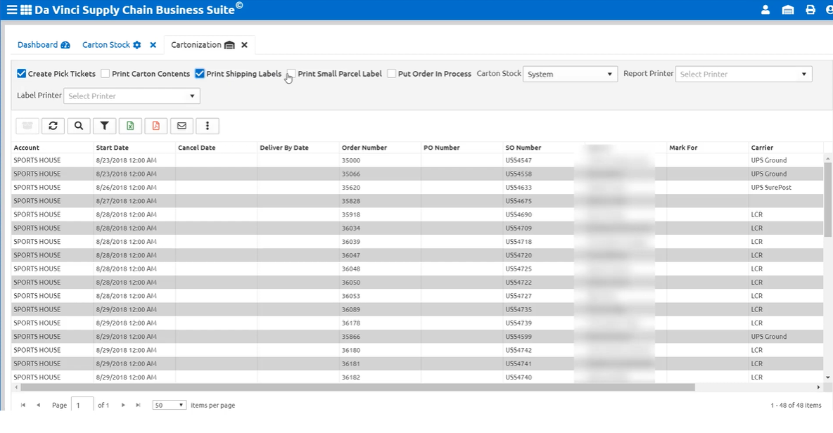Click the email envelope icon
The image size is (833, 433).
(182, 126)
